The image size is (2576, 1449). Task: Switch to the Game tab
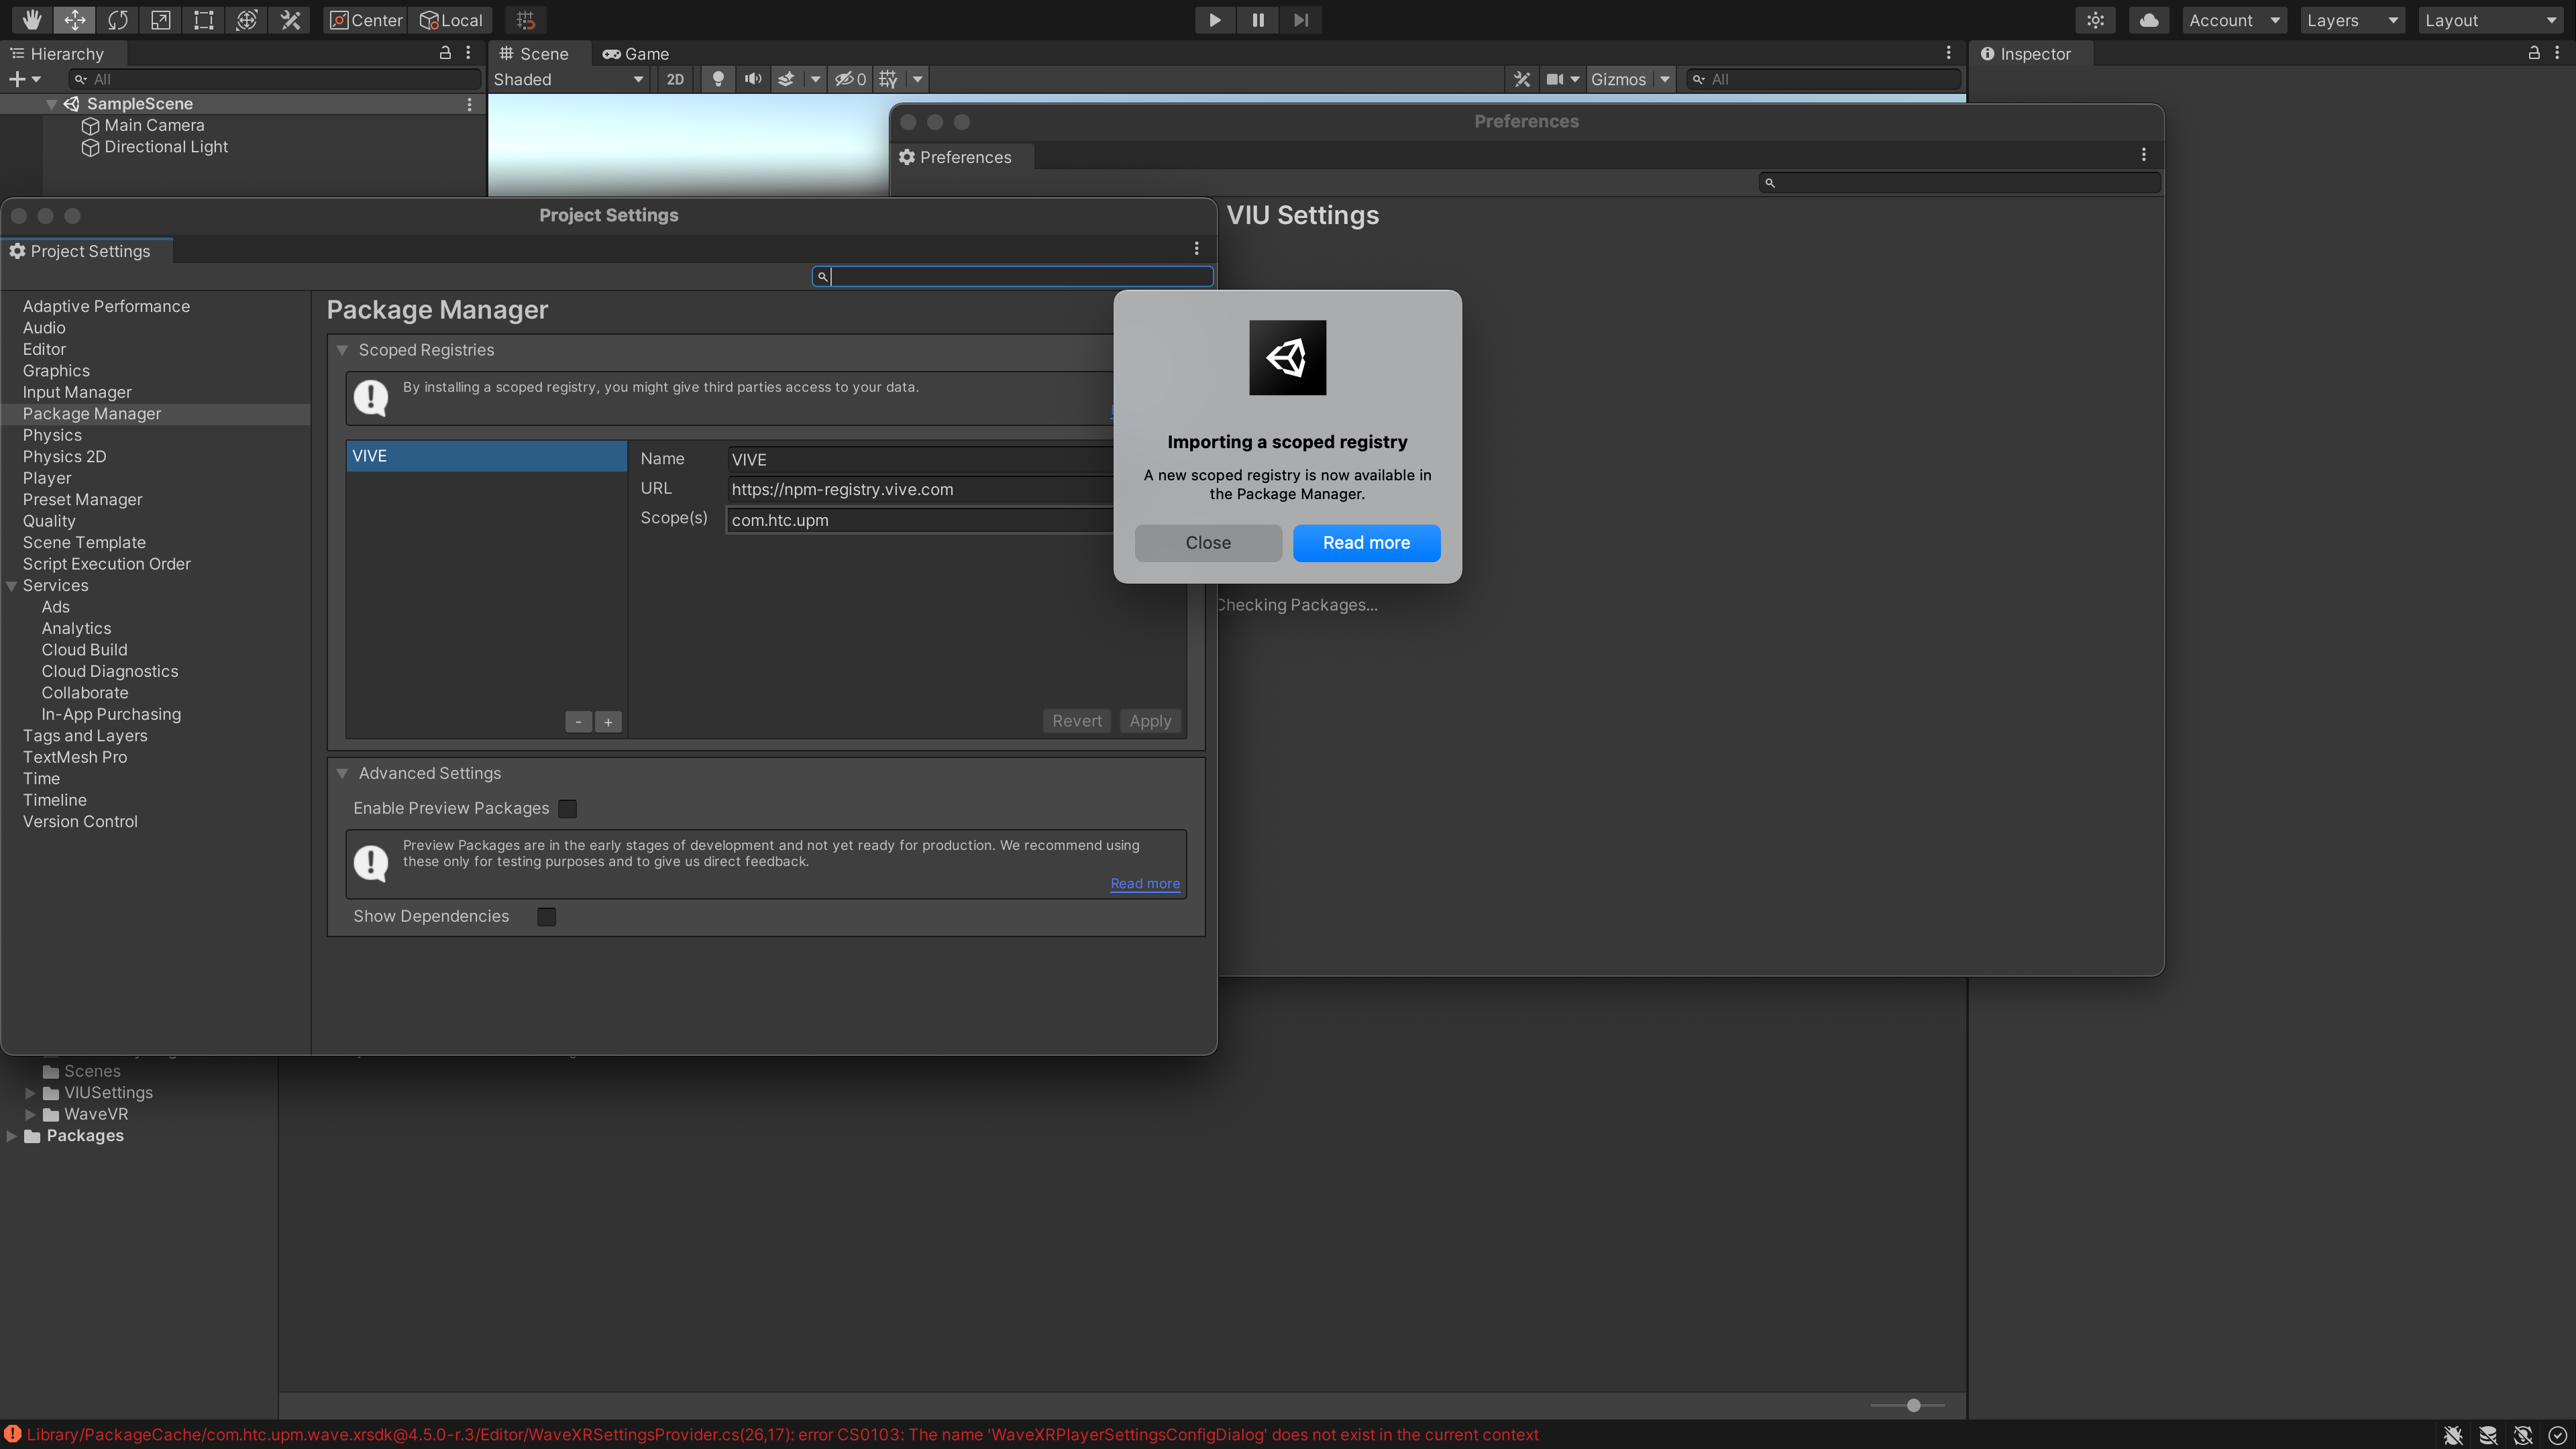pos(636,54)
